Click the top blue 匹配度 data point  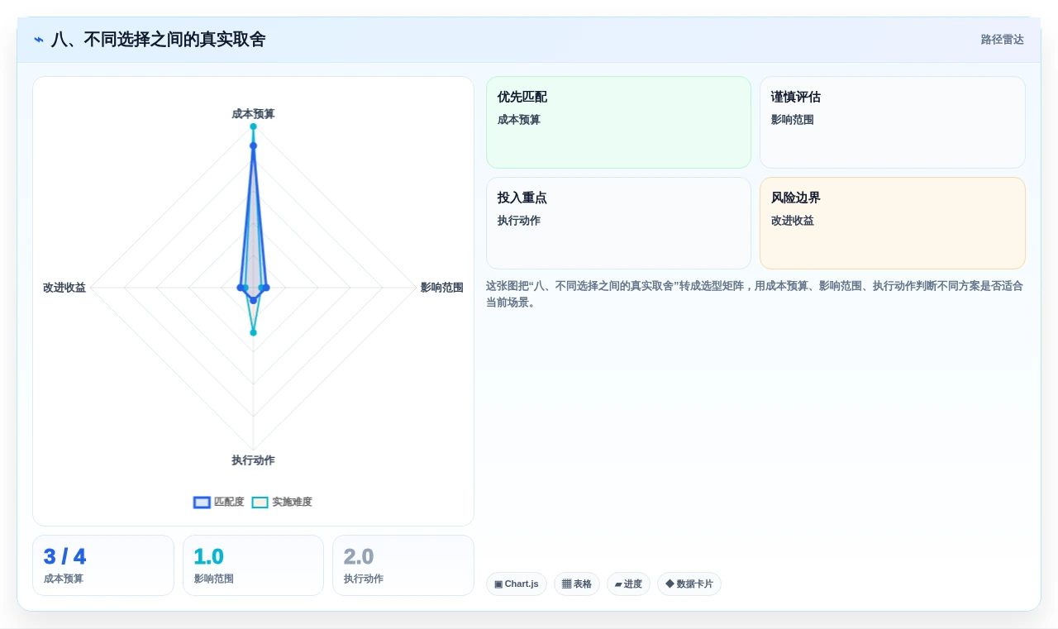253,145
